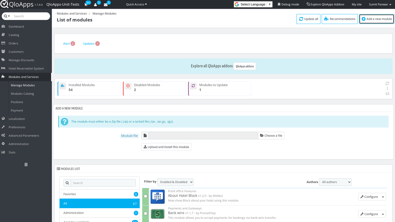This screenshot has width=395, height=222.
Task: Click the exchange arrows icon in the KPI panel
Action: (387, 94)
